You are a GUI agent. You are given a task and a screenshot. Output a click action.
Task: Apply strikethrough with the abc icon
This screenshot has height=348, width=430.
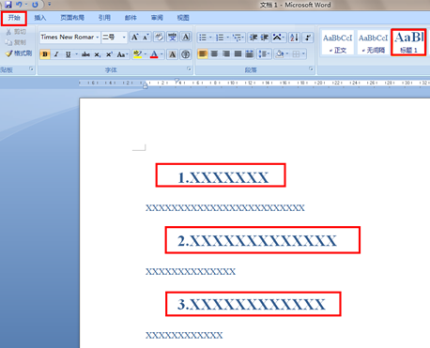coord(85,54)
